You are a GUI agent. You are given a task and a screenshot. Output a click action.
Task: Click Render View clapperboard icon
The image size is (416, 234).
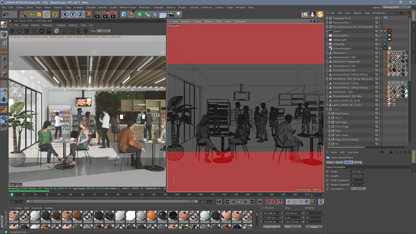[x=98, y=14]
